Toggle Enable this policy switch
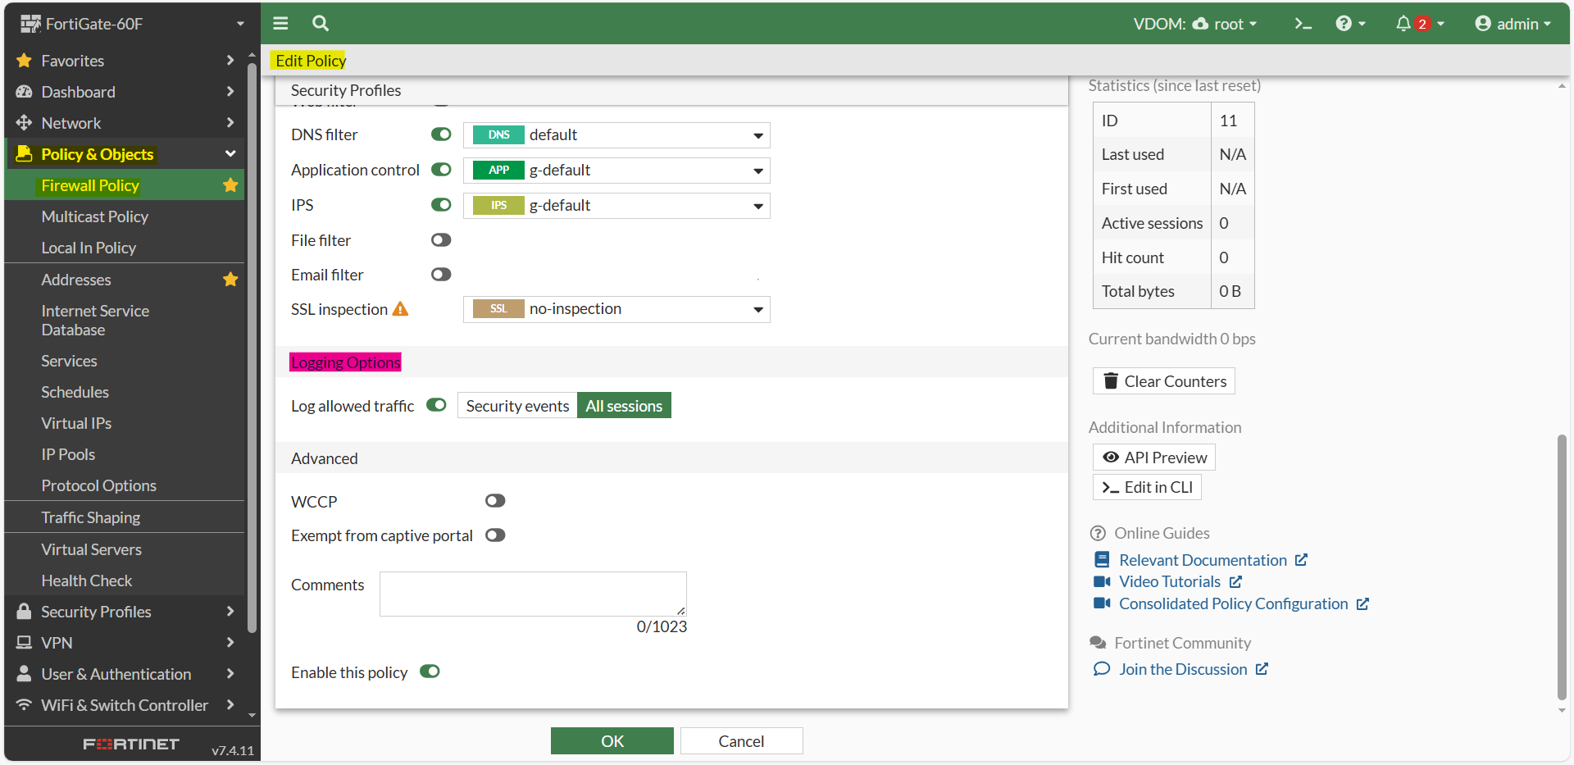Viewport: 1574px width, 765px height. click(x=430, y=672)
